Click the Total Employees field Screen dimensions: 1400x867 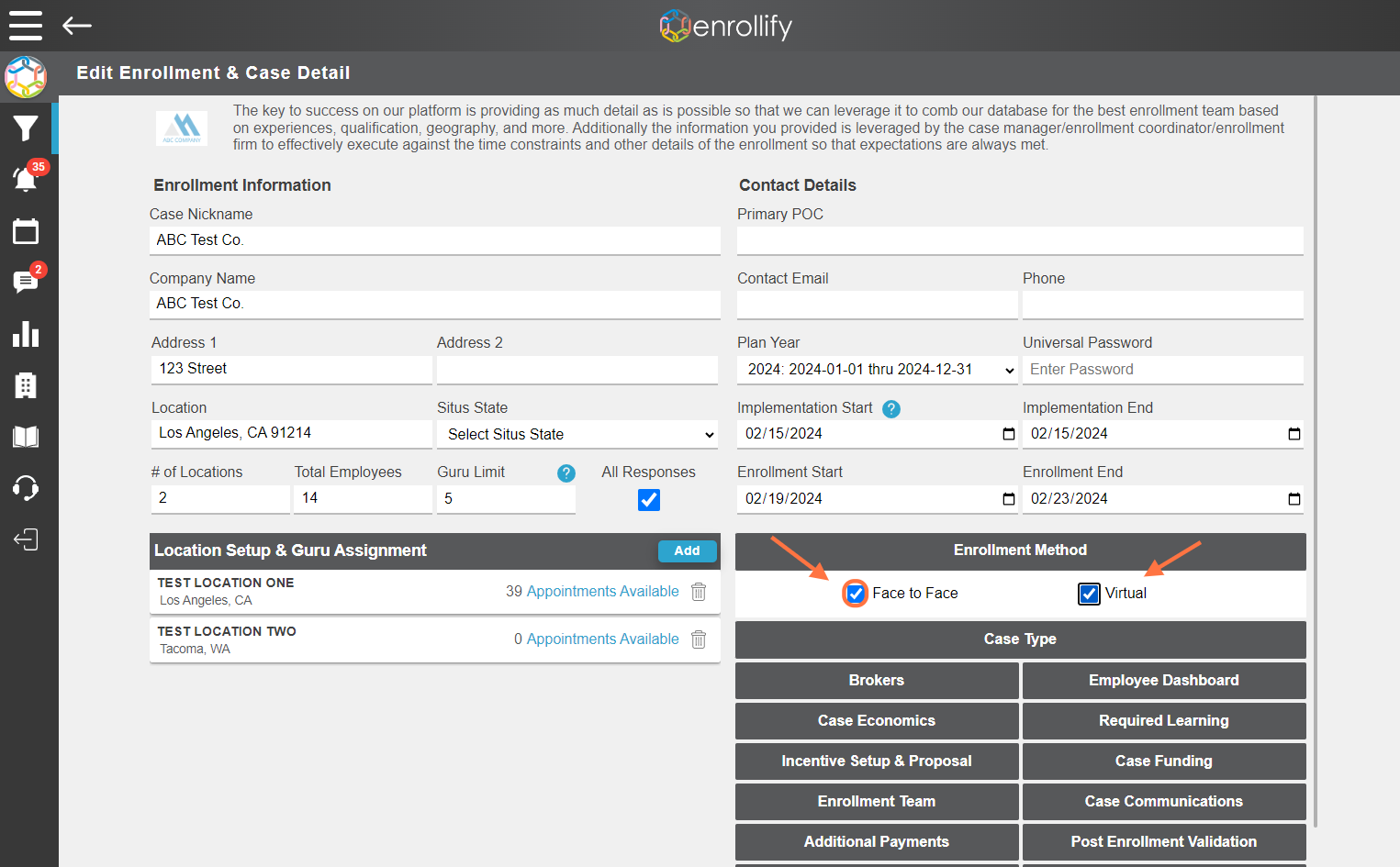pyautogui.click(x=363, y=498)
